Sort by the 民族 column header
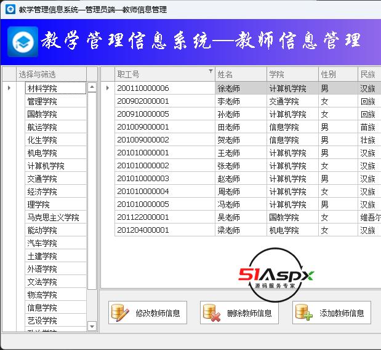The image size is (381, 350). tap(369, 74)
